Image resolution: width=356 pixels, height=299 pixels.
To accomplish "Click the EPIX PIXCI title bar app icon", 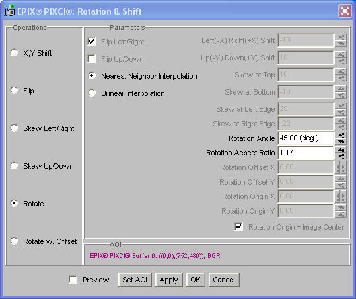I will pos(9,11).
